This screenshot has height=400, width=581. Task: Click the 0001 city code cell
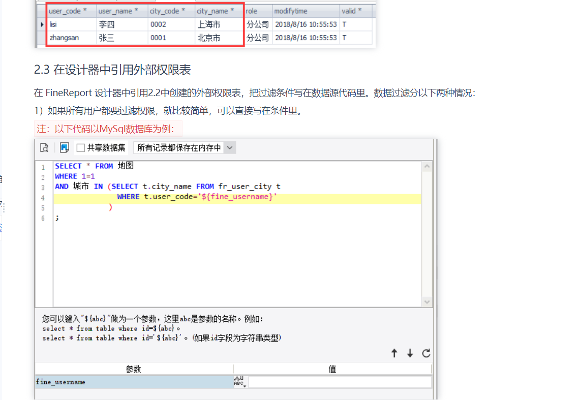click(171, 38)
